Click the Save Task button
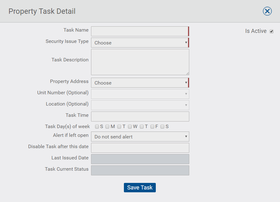The height and width of the screenshot is (202, 280). tap(140, 188)
